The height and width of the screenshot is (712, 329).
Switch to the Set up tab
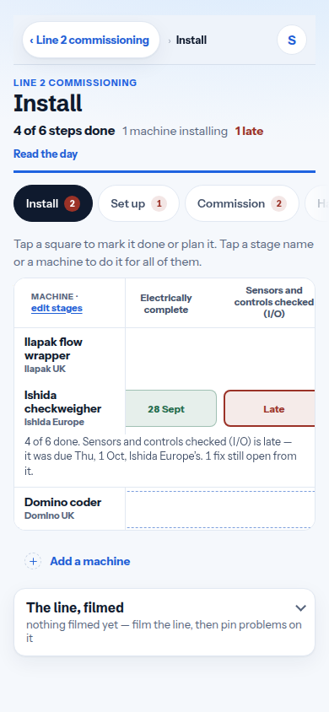(139, 204)
